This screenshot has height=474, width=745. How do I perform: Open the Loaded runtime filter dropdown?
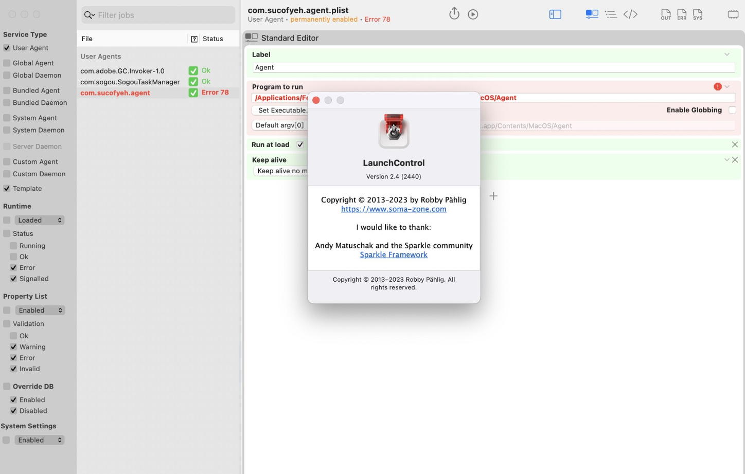[x=40, y=220]
